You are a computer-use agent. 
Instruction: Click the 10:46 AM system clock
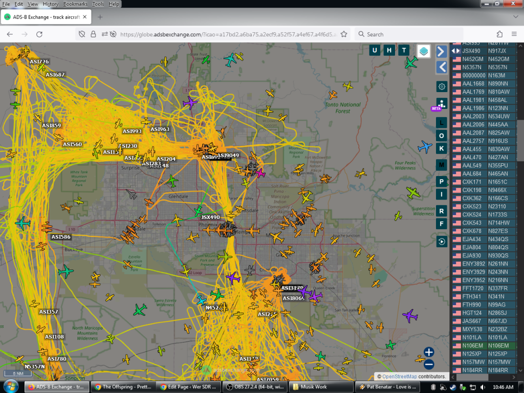coord(503,387)
